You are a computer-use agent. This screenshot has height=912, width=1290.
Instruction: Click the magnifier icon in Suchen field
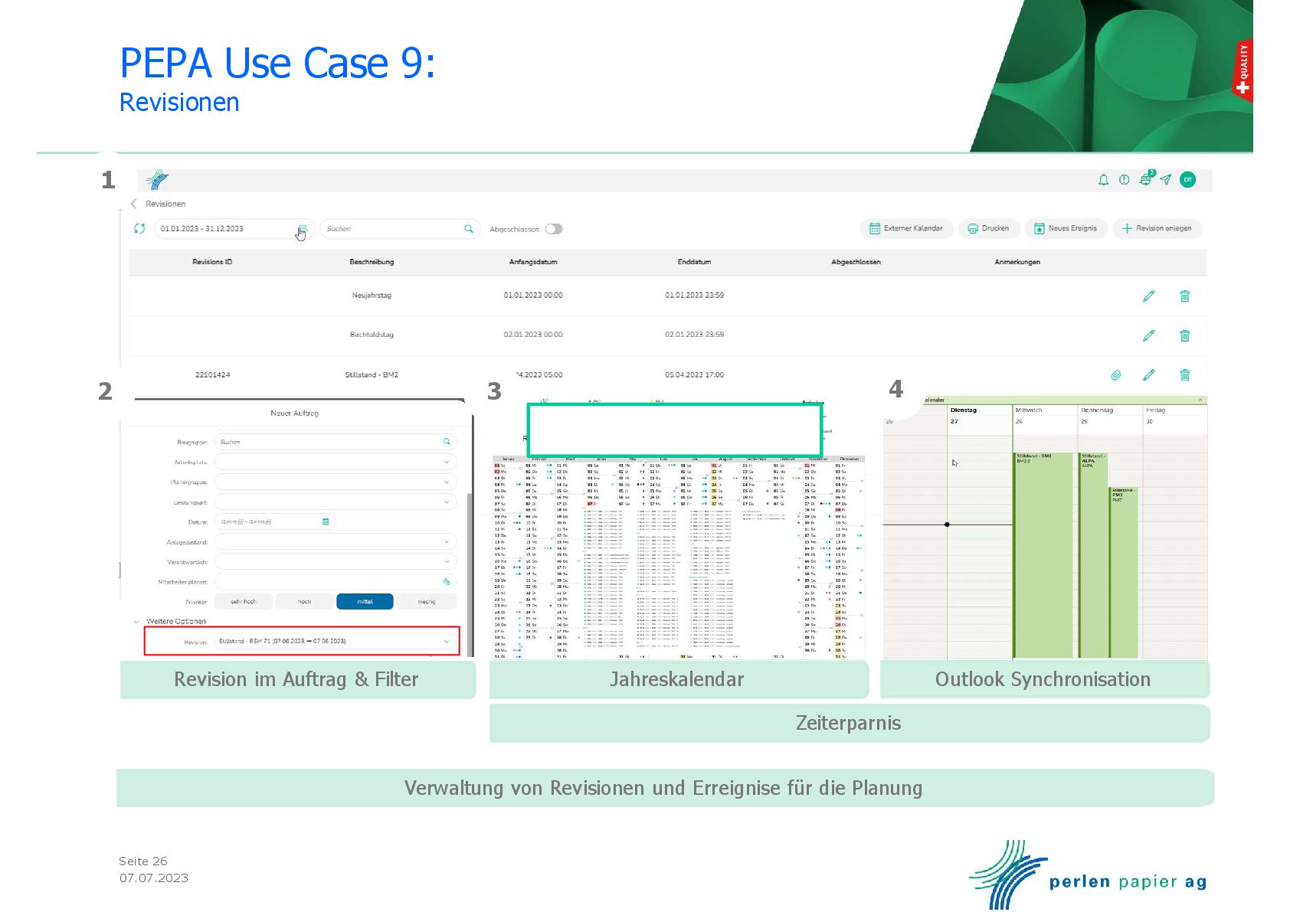pos(469,229)
